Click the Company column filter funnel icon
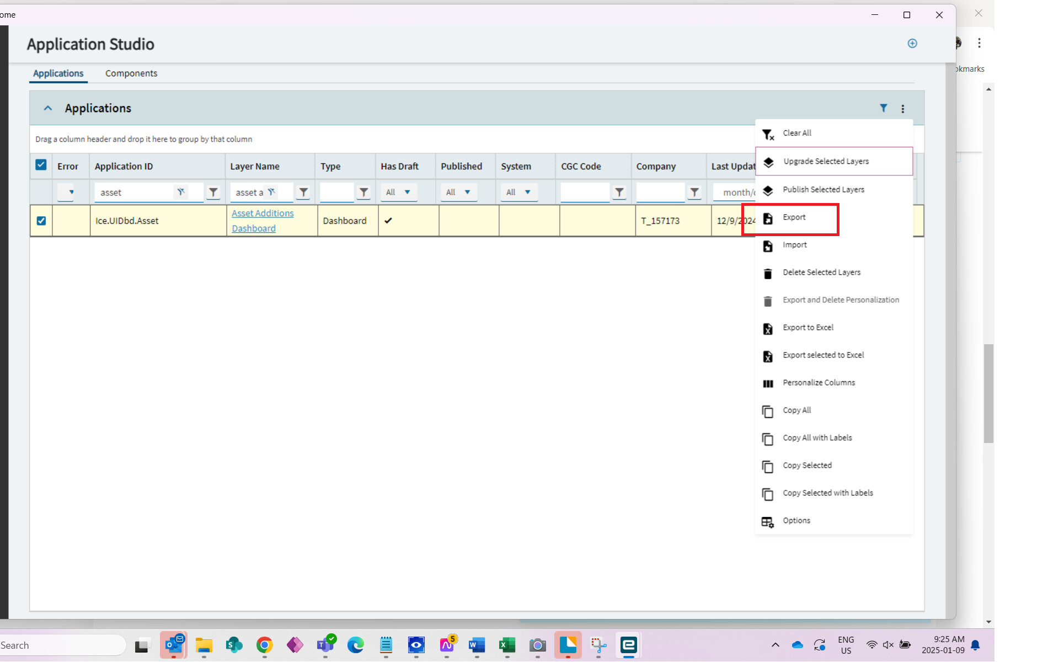The width and height of the screenshot is (1059, 662). coord(694,192)
